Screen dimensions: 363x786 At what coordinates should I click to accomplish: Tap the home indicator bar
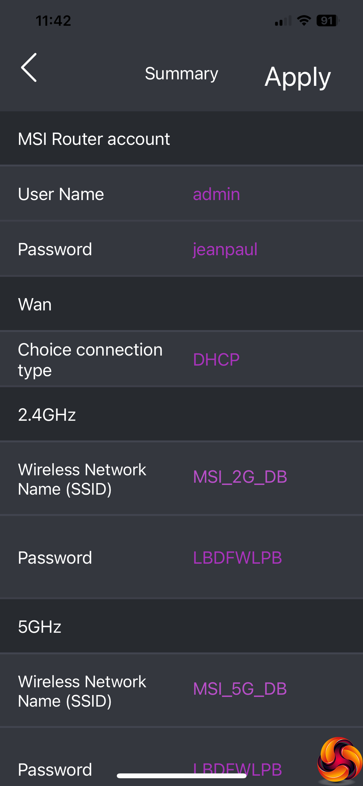pyautogui.click(x=181, y=776)
